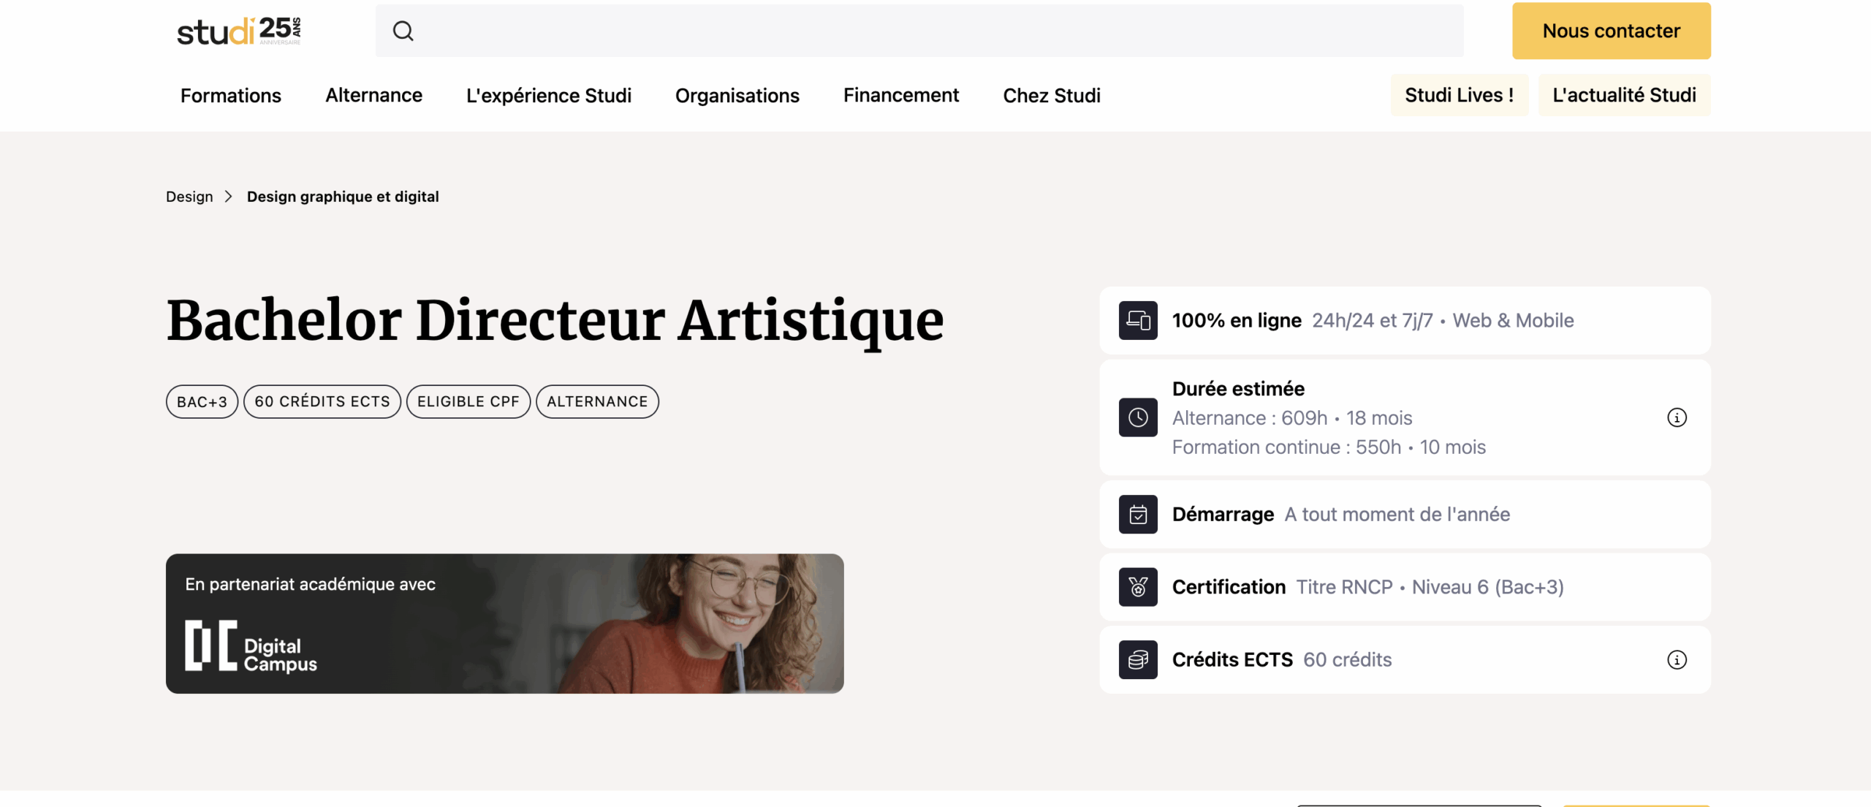Screen dimensions: 1871x807
Task: Click the Digital Campus logo
Action: tap(251, 646)
